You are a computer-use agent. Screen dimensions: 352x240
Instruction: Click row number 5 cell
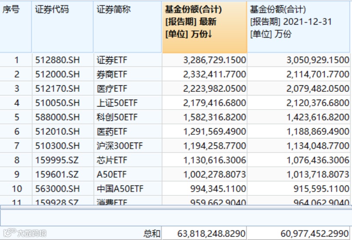[x=16, y=117]
